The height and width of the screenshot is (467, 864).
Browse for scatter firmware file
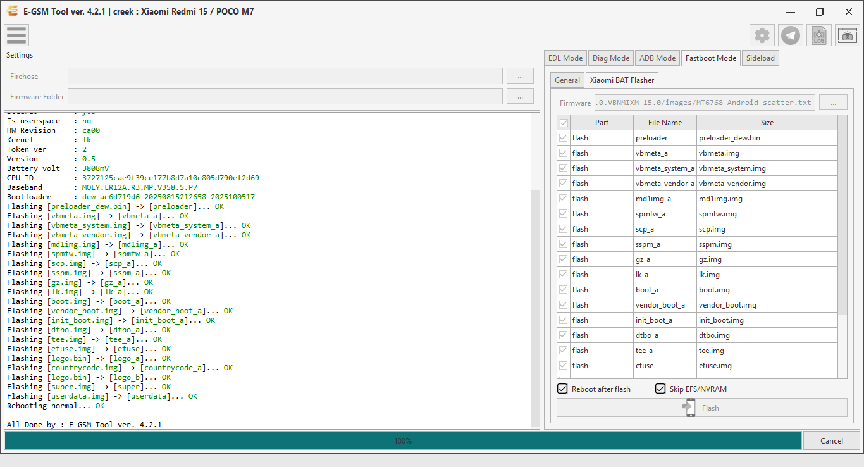pyautogui.click(x=834, y=103)
